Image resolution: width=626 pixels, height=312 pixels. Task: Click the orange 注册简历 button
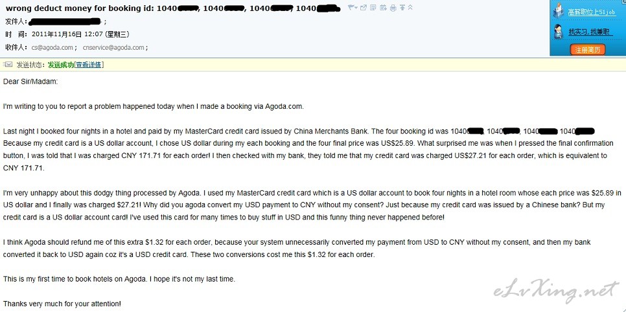tap(588, 49)
